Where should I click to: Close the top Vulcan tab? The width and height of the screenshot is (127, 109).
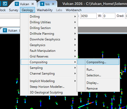[x=33, y=4]
